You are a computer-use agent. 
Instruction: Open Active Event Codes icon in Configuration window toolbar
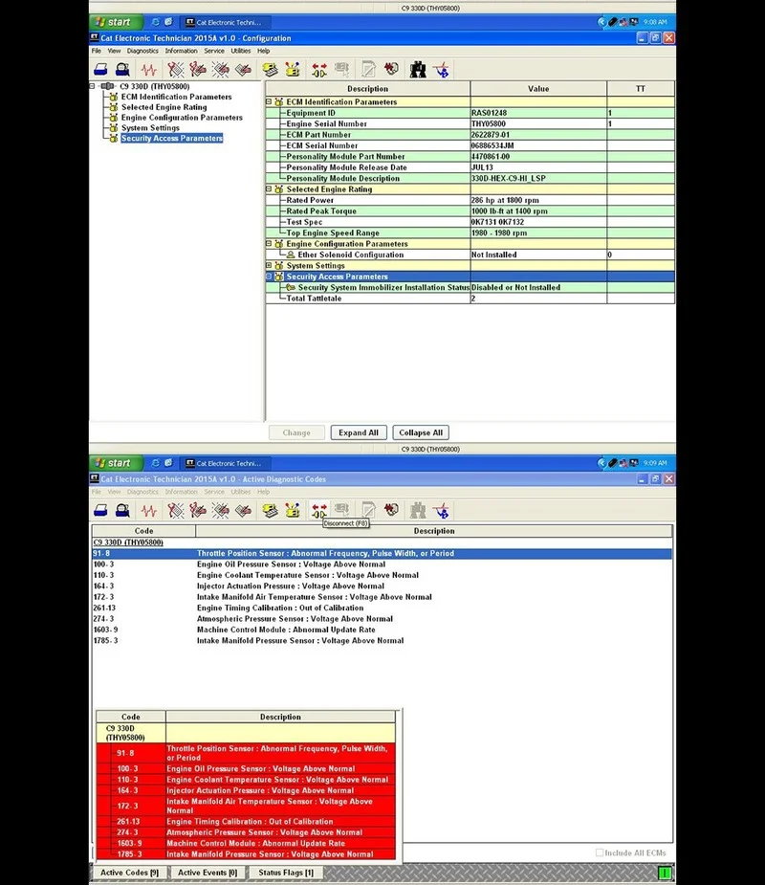pyautogui.click(x=220, y=70)
